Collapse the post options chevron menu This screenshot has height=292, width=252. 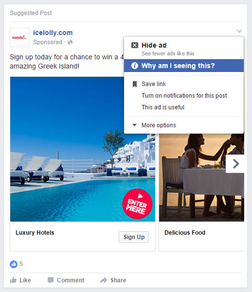[240, 31]
